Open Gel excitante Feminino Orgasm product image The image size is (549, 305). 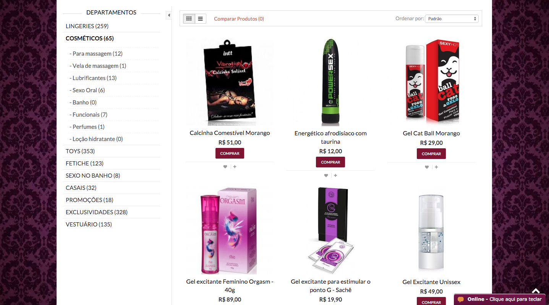pyautogui.click(x=230, y=231)
